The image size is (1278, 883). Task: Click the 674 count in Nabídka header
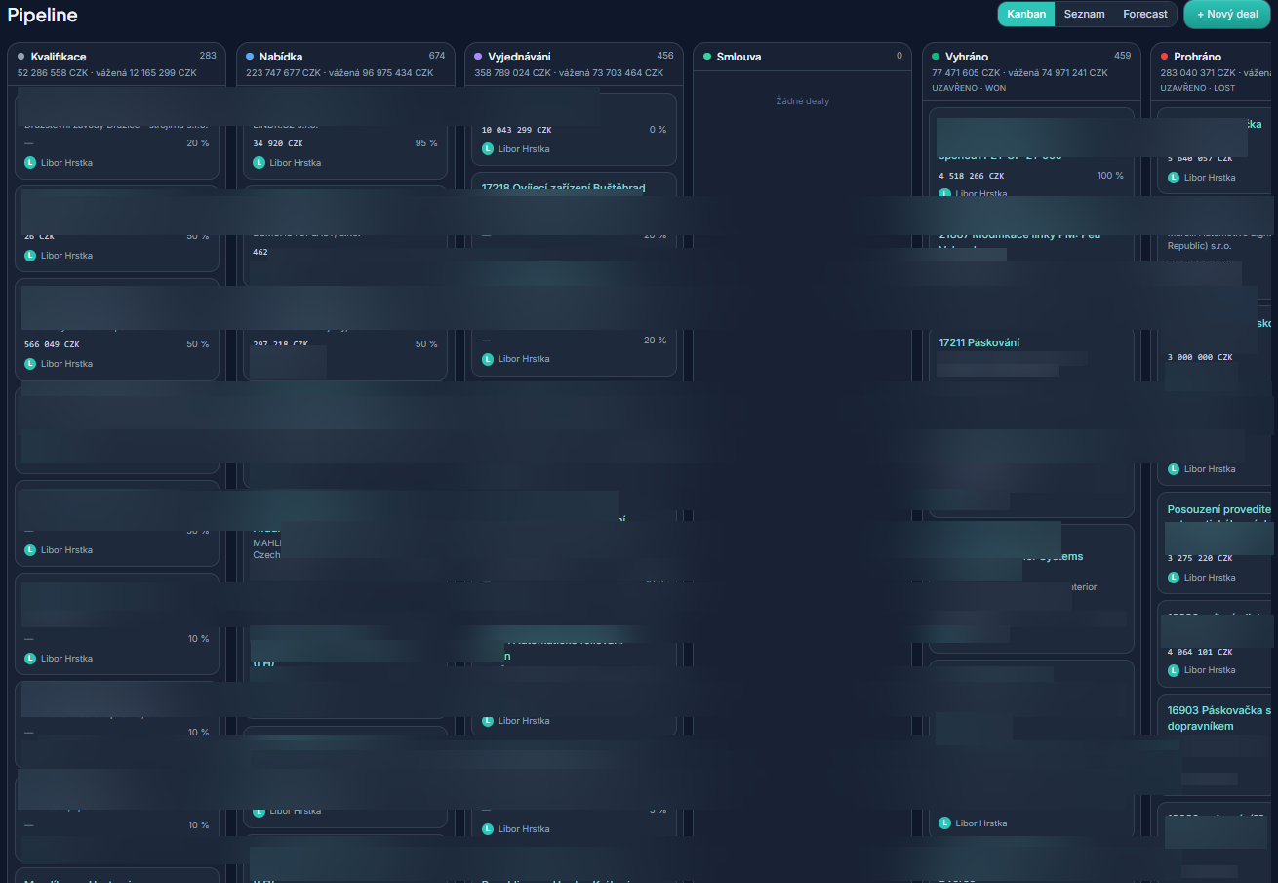point(437,56)
